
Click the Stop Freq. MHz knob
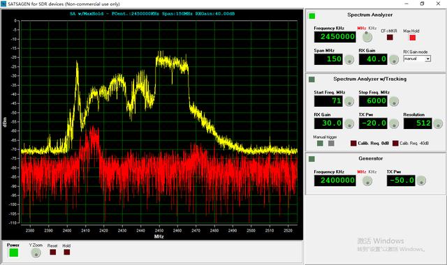point(394,101)
